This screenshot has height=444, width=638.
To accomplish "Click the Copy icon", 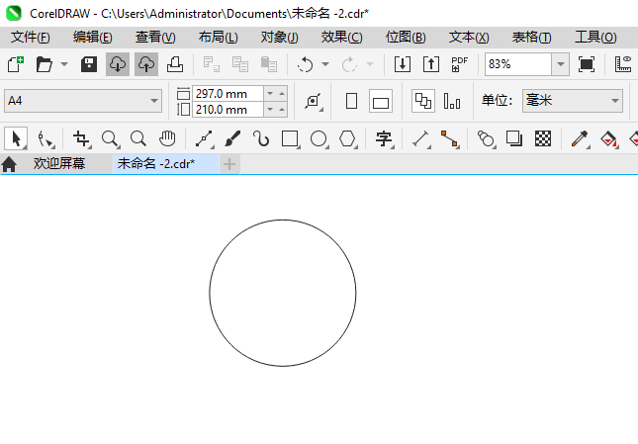I will click(240, 64).
